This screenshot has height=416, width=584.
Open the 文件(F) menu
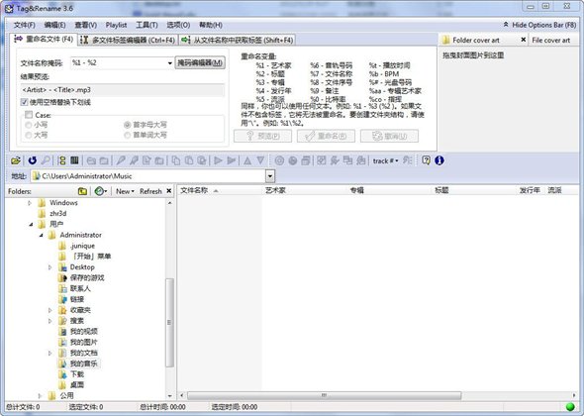pos(24,25)
